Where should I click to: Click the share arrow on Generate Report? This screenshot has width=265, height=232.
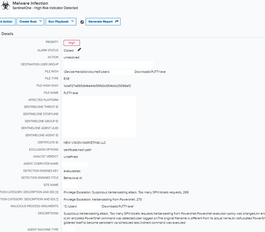click(x=117, y=21)
